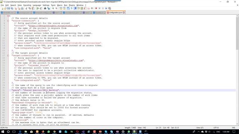Click the devopsthoughts.visualstudio.com URL
Viewport: 239px width, 134px height.
click(53, 26)
